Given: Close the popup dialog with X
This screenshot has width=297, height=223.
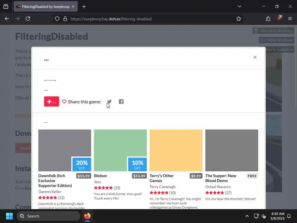Looking at the screenshot, I should [255, 57].
